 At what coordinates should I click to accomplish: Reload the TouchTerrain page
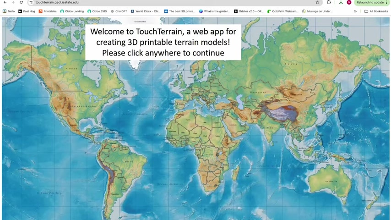[x=21, y=2]
